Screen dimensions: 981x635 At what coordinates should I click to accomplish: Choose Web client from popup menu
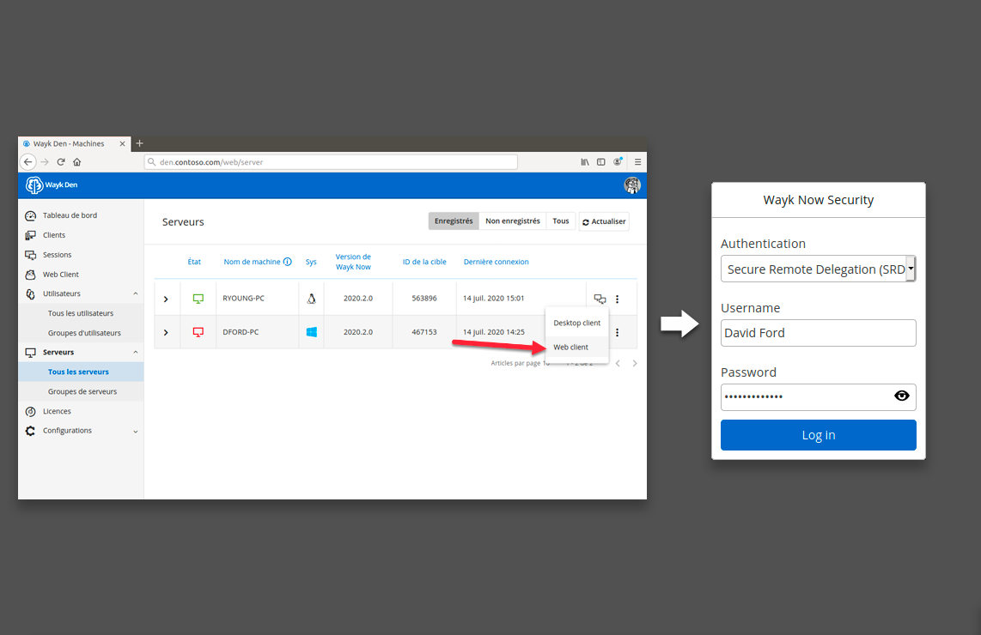point(577,347)
